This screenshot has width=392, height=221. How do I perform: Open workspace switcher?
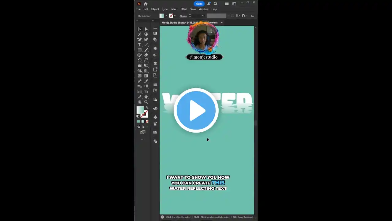tap(234, 4)
